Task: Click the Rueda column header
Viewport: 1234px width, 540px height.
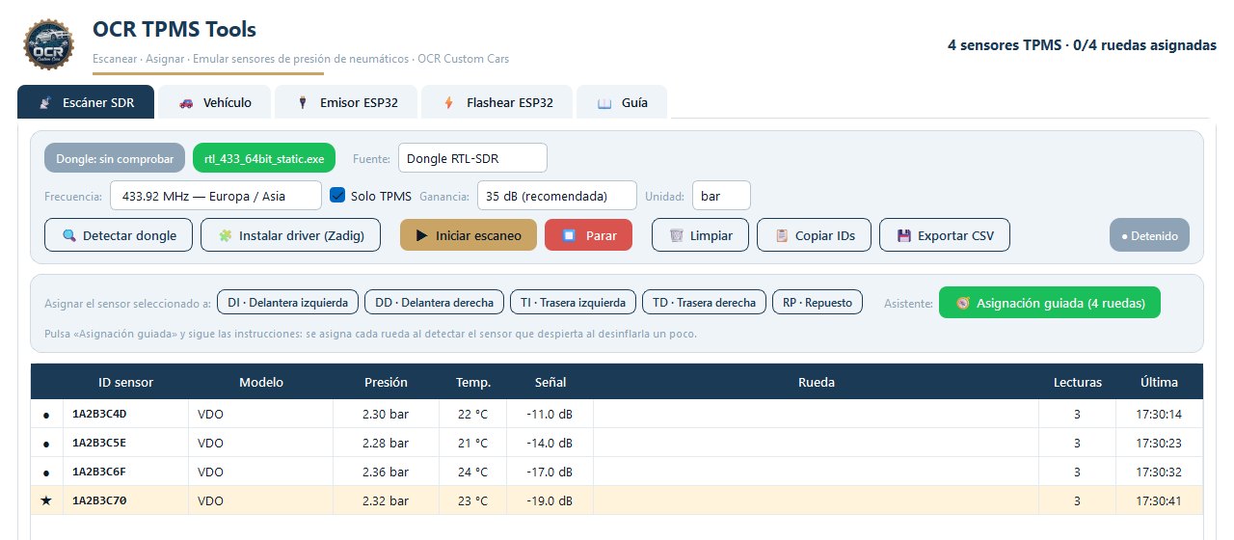Action: tap(817, 383)
